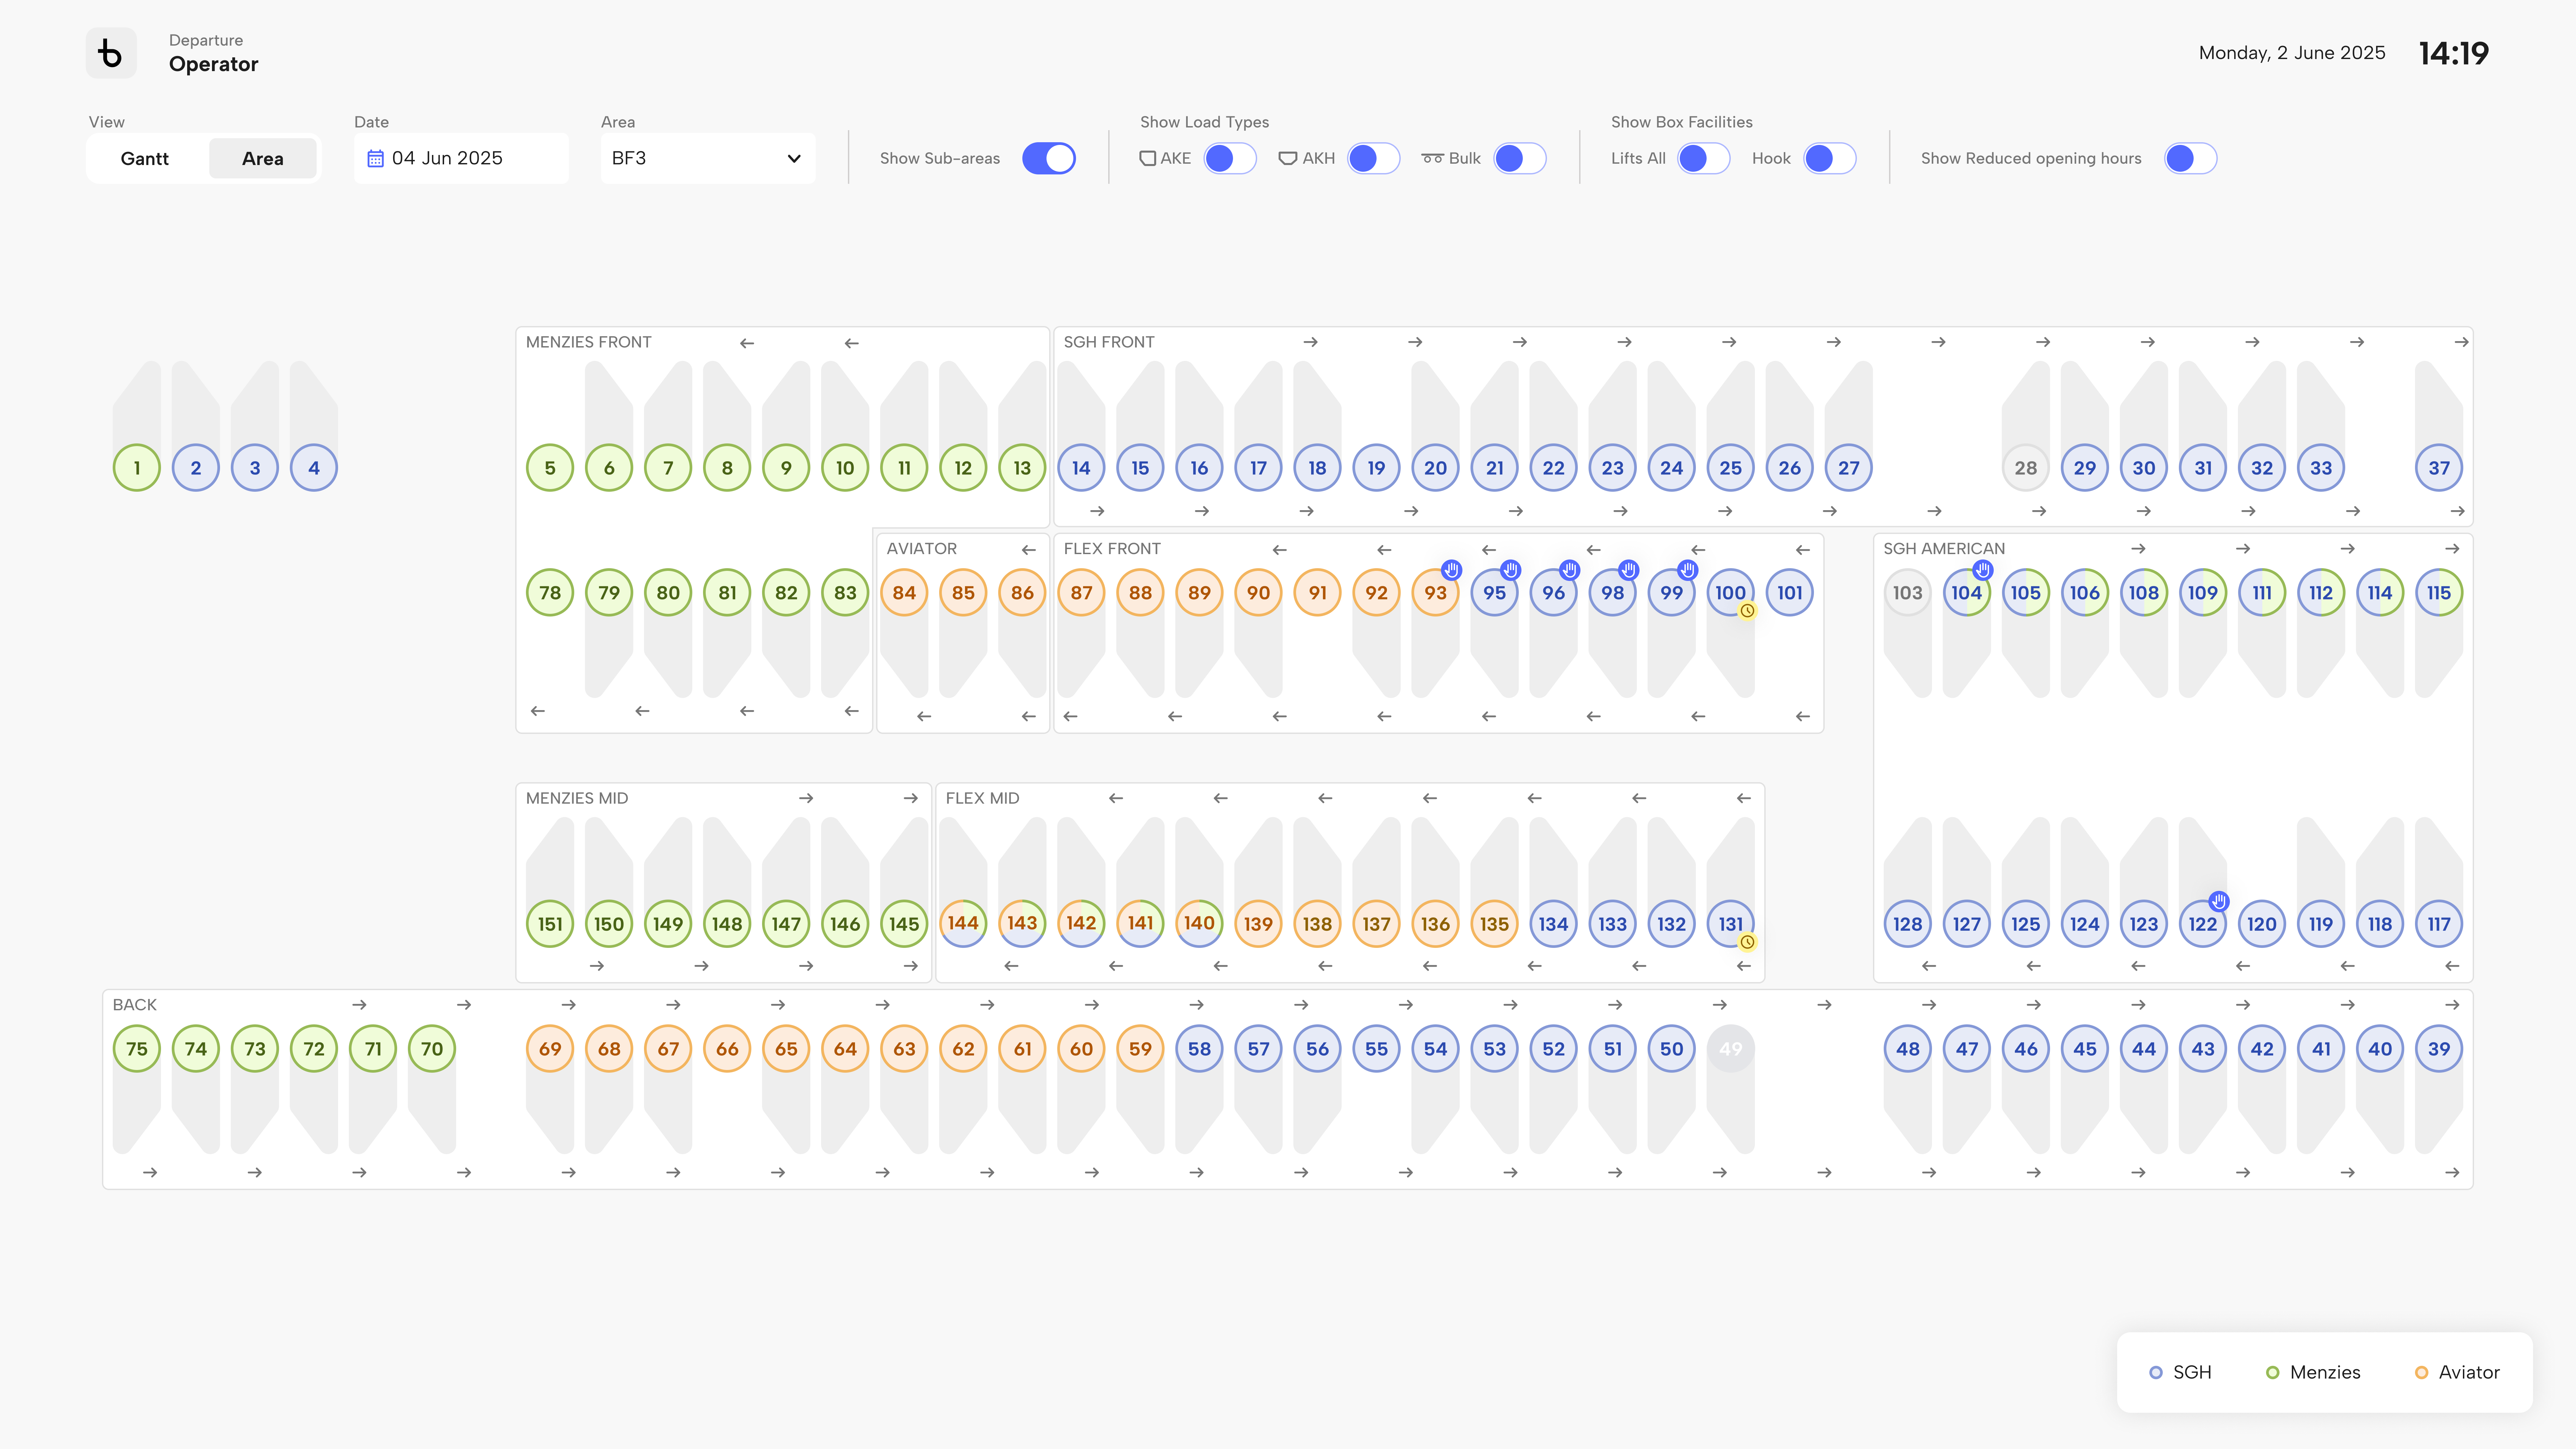Select stand 117 circle
Viewport: 2576px width, 1449px height.
(x=2439, y=924)
